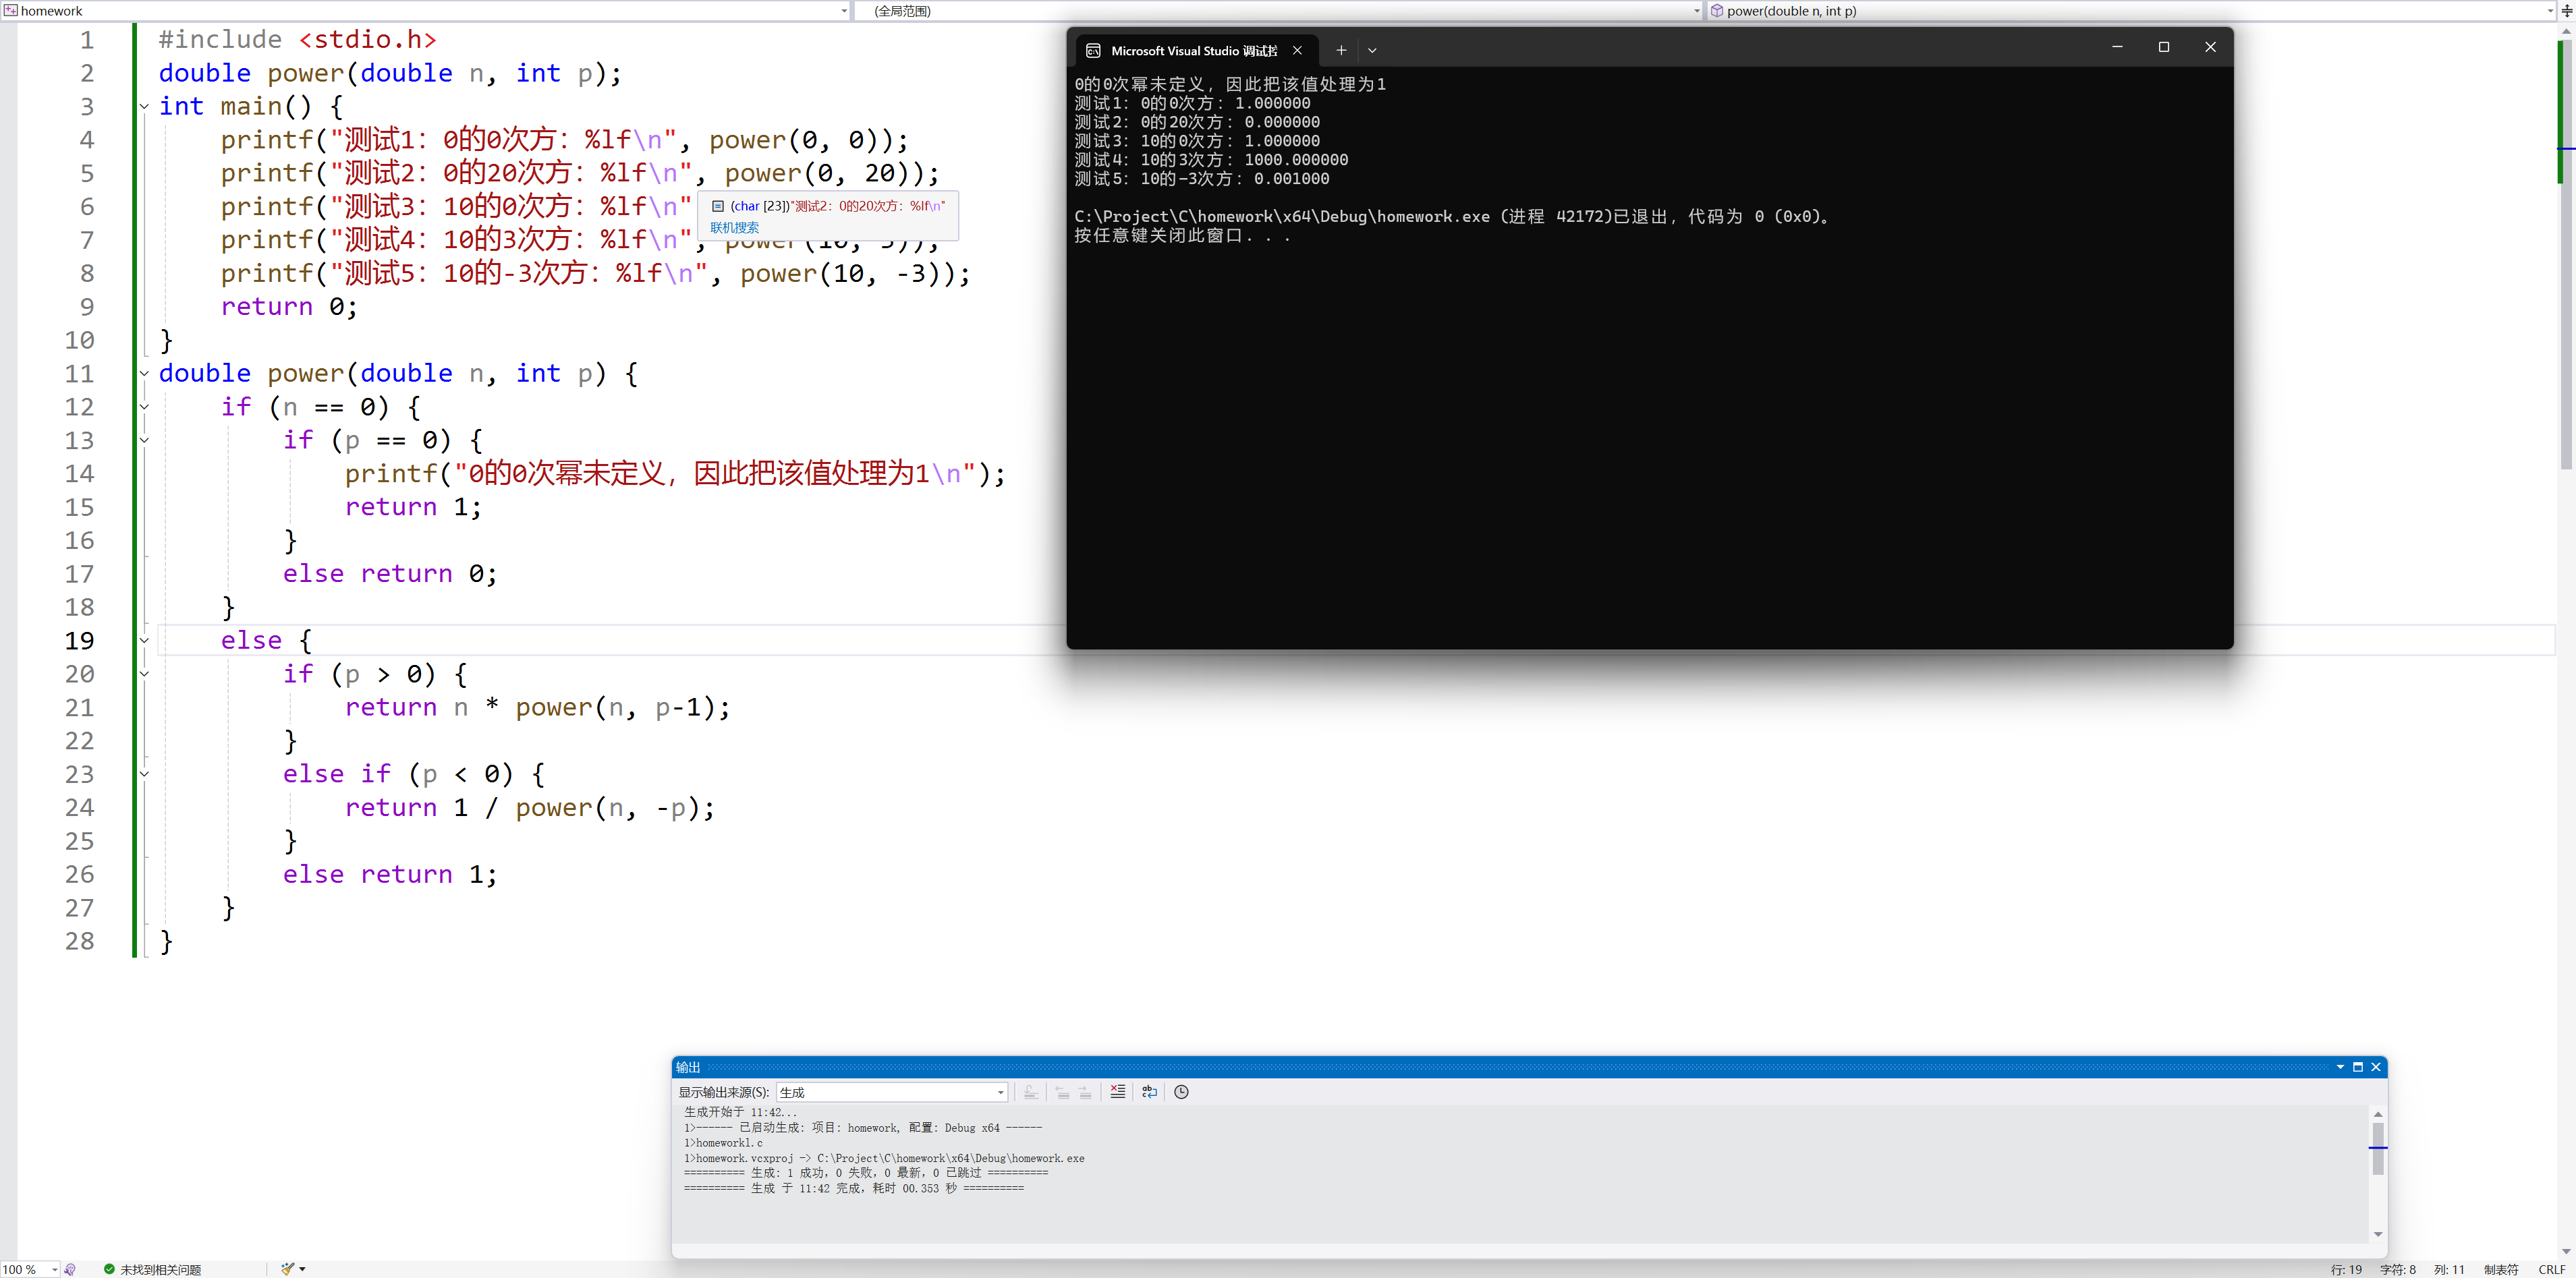Toggle word wrap in output panel
The height and width of the screenshot is (1278, 2576).
click(x=1149, y=1091)
